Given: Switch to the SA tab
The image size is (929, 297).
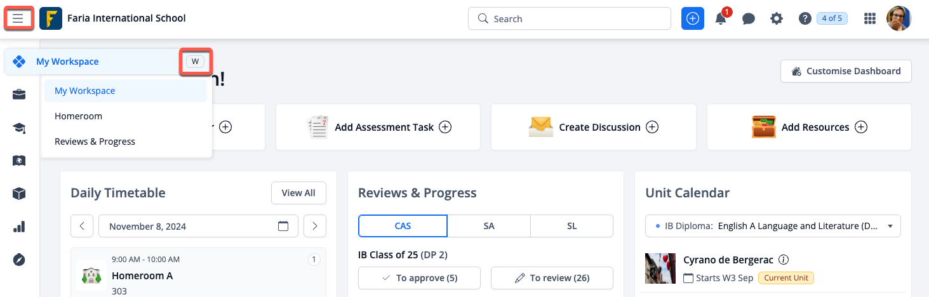Looking at the screenshot, I should (488, 226).
